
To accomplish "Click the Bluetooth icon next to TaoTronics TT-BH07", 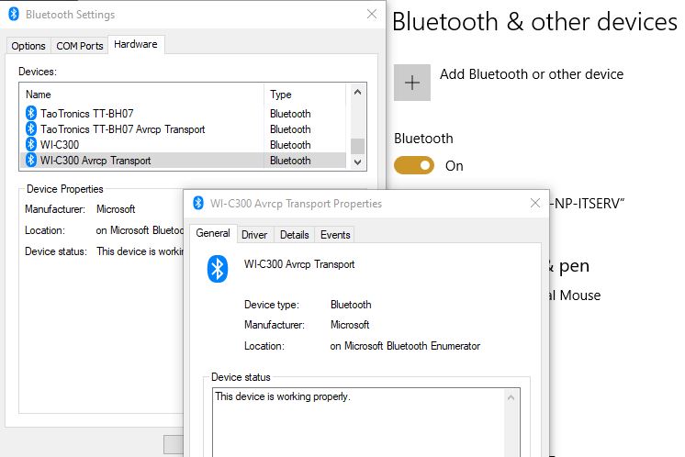I will click(x=30, y=114).
